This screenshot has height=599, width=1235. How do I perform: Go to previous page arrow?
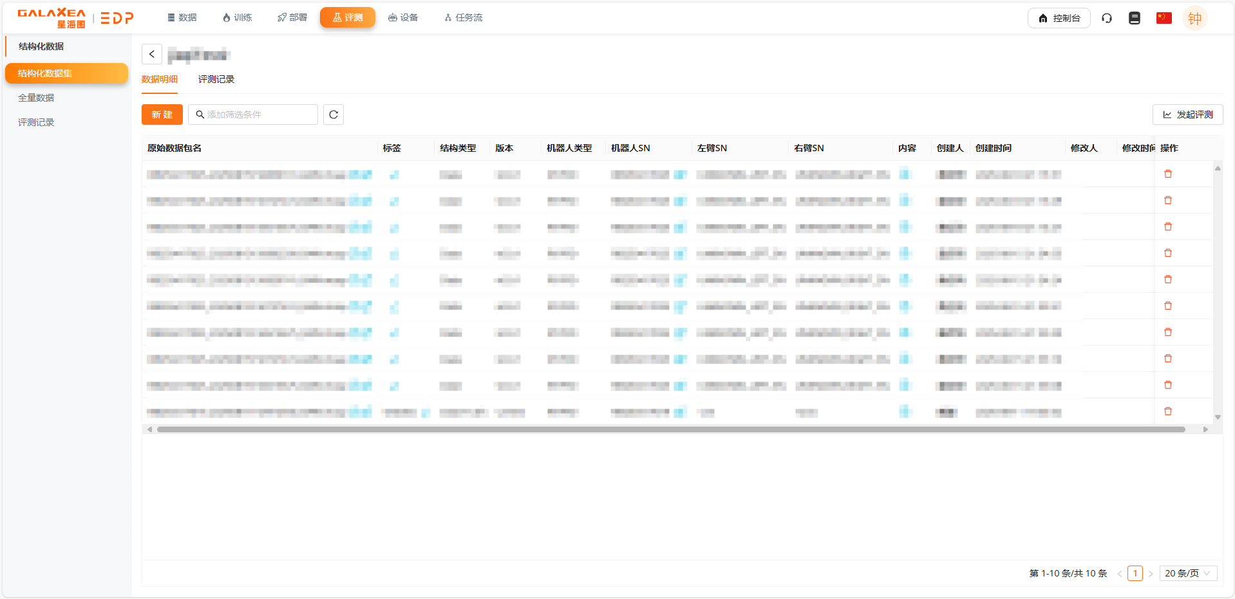click(1120, 574)
